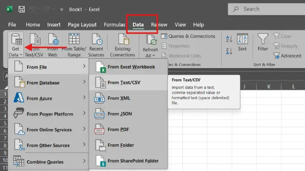305x171 pixels.
Task: Select the Data ribbon tab
Action: tap(138, 25)
